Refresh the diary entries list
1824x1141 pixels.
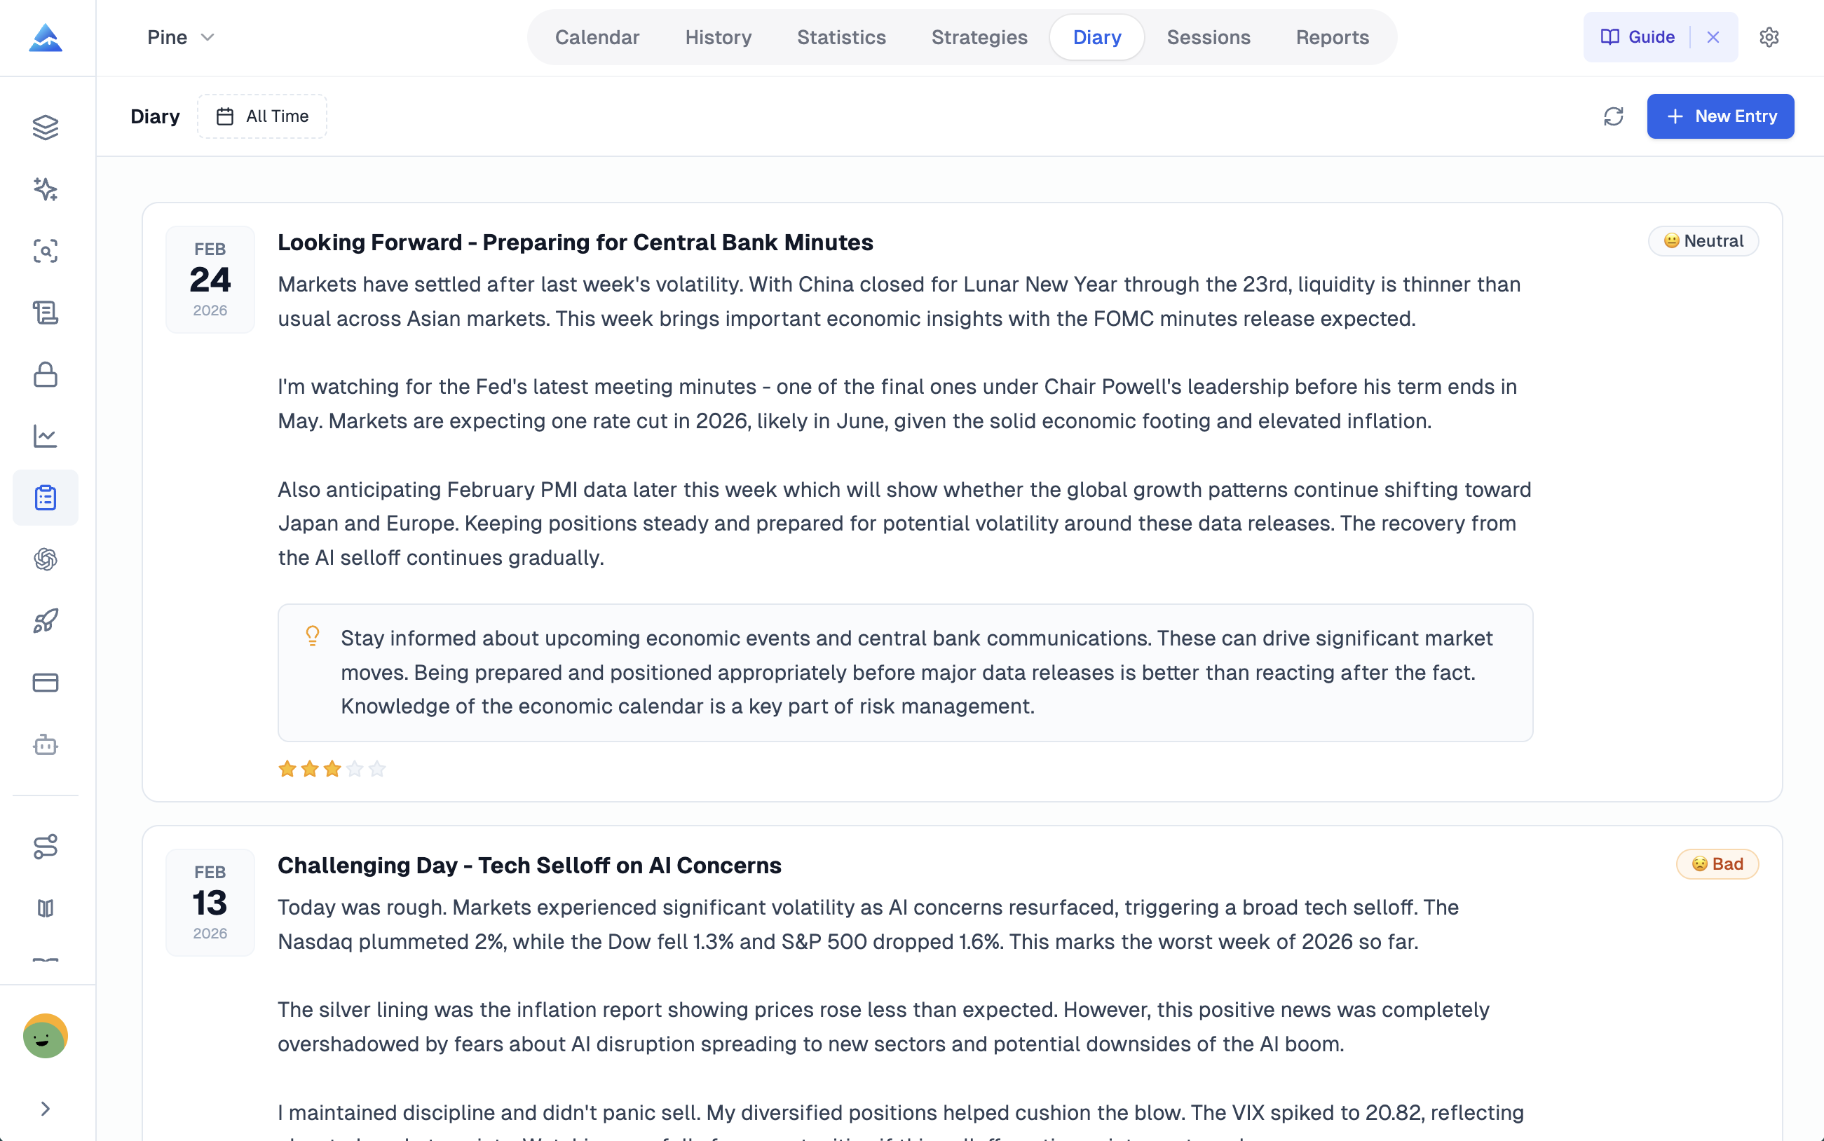click(x=1614, y=116)
